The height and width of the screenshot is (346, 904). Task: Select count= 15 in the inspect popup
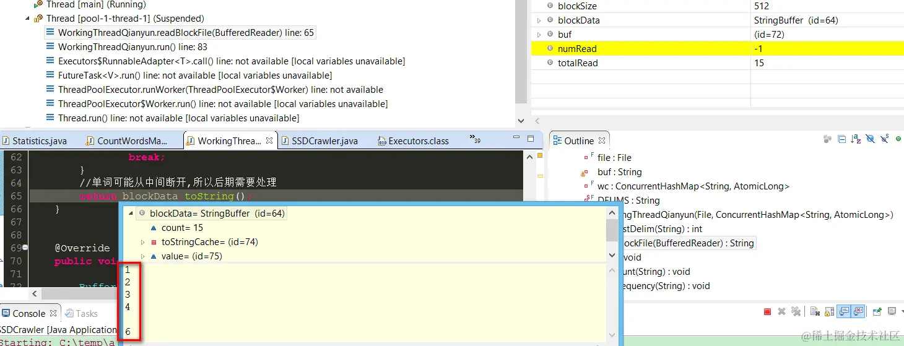(176, 228)
